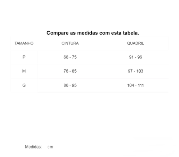The width and height of the screenshot is (179, 157).
Task: Click size P in the table
Action: click(24, 57)
